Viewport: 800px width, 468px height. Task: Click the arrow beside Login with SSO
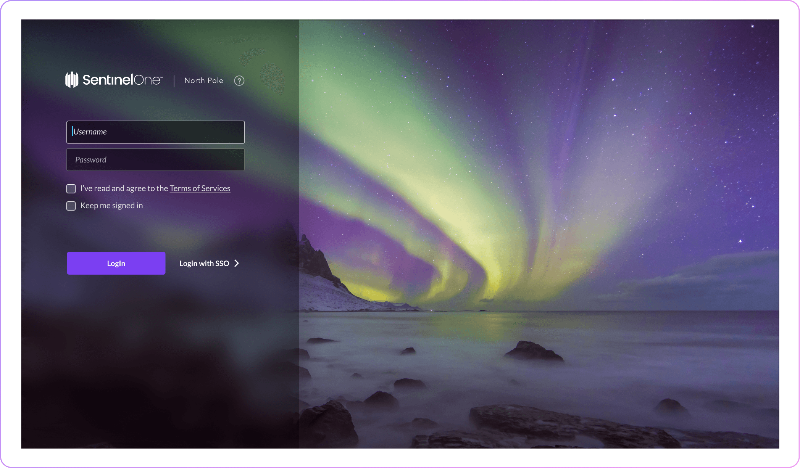[x=237, y=264]
